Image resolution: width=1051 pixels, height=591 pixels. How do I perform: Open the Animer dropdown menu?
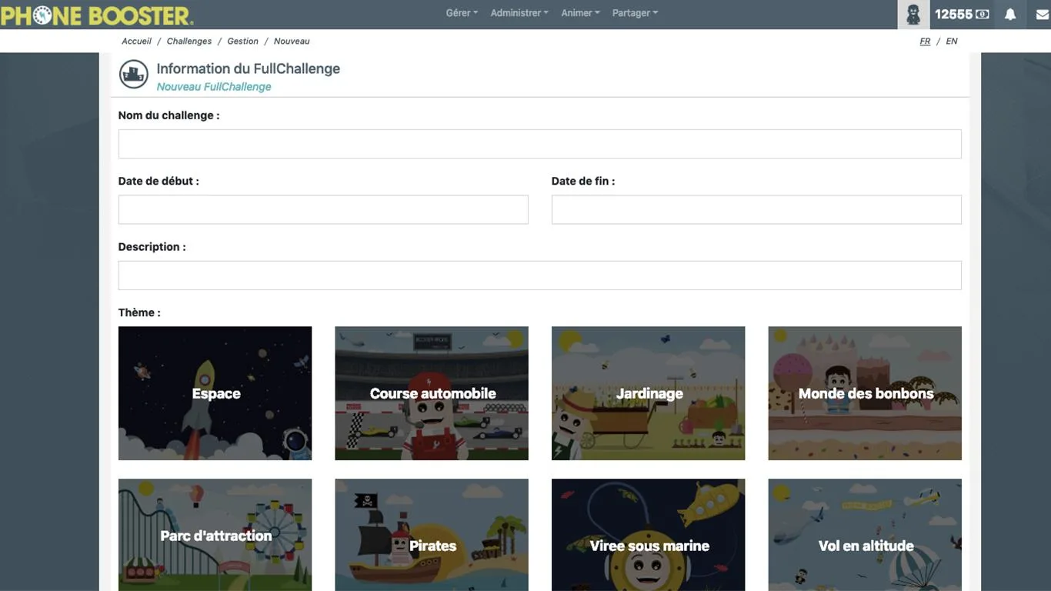[580, 13]
